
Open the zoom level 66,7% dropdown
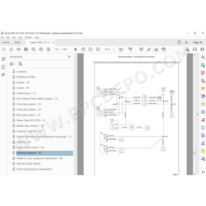click(x=114, y=49)
